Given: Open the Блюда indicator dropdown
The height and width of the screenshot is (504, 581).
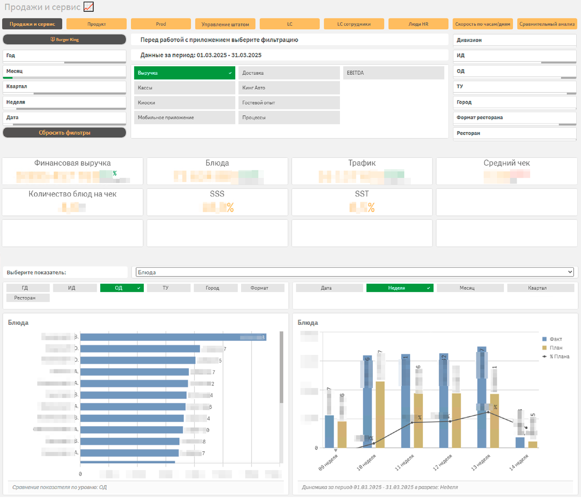Looking at the screenshot, I should coord(355,272).
